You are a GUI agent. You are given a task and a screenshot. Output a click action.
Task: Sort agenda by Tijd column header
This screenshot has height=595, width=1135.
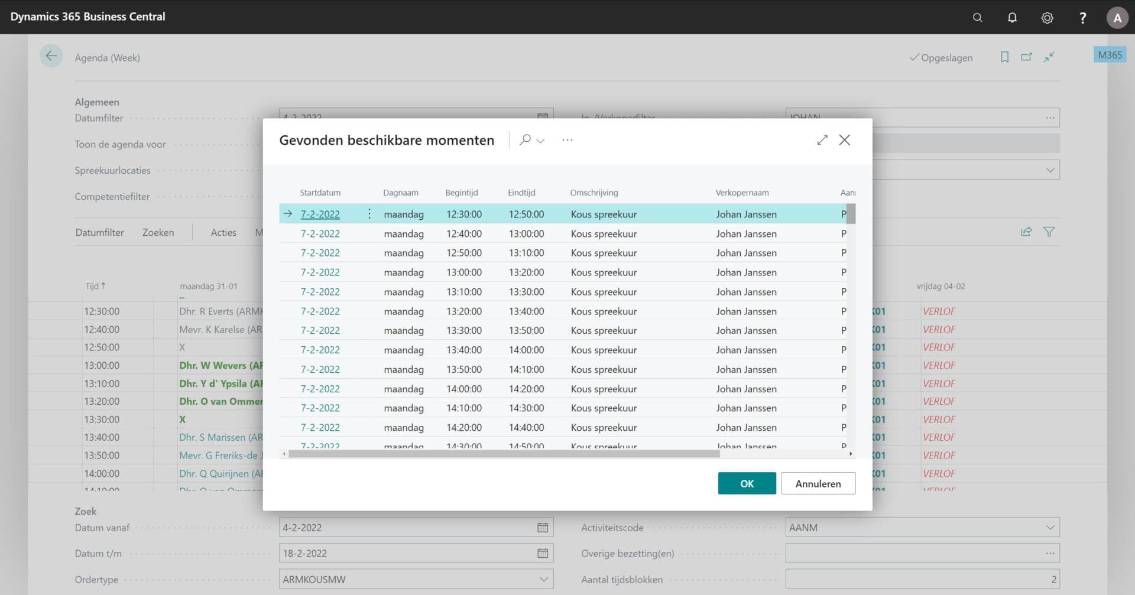(x=95, y=286)
